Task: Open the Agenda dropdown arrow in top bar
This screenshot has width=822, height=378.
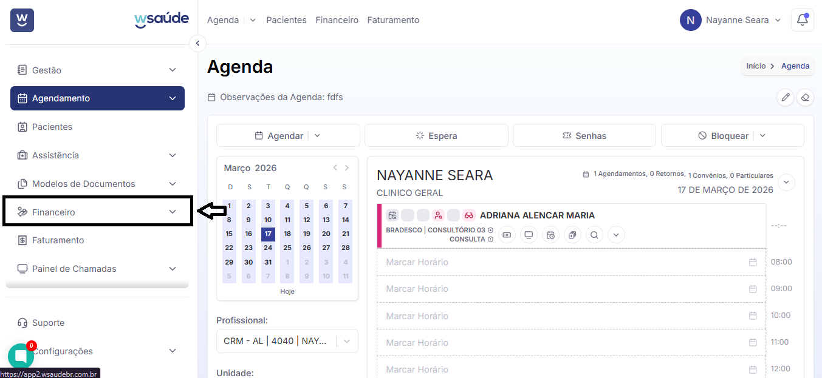Action: [253, 20]
